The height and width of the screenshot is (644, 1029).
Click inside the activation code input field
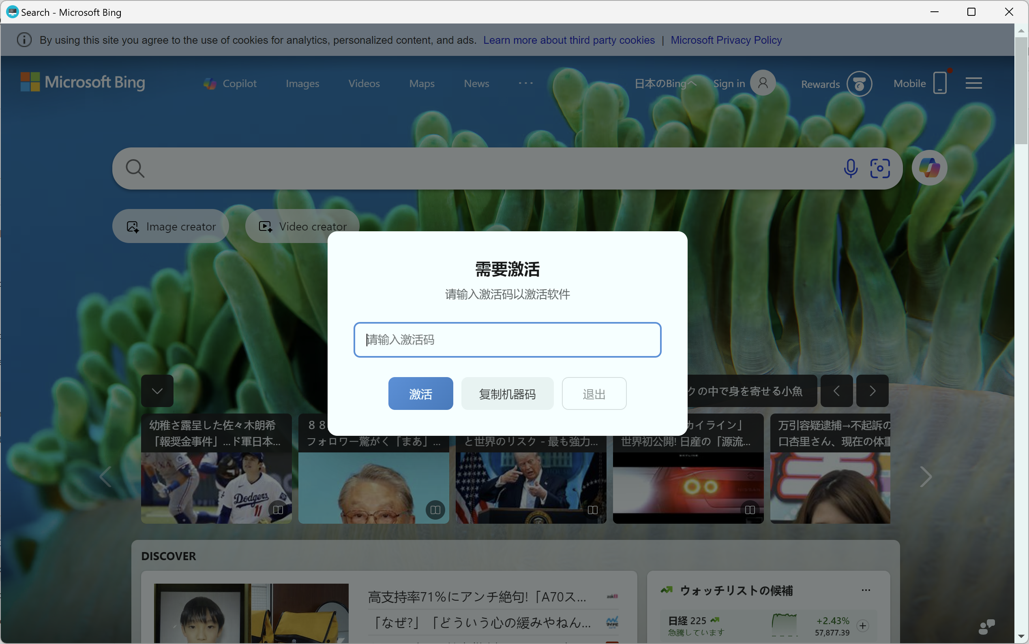[x=507, y=339]
